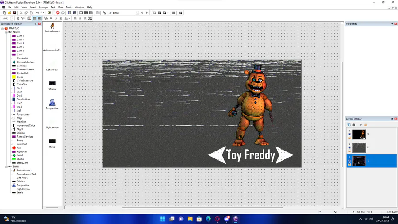Toggle visibility eye of layer 1
Screen dimensions: 398x224
349,161
